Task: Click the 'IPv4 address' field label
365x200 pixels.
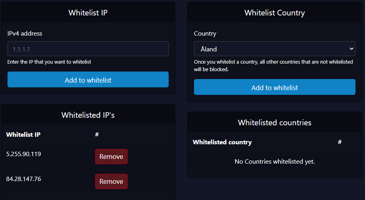Action: [x=25, y=34]
